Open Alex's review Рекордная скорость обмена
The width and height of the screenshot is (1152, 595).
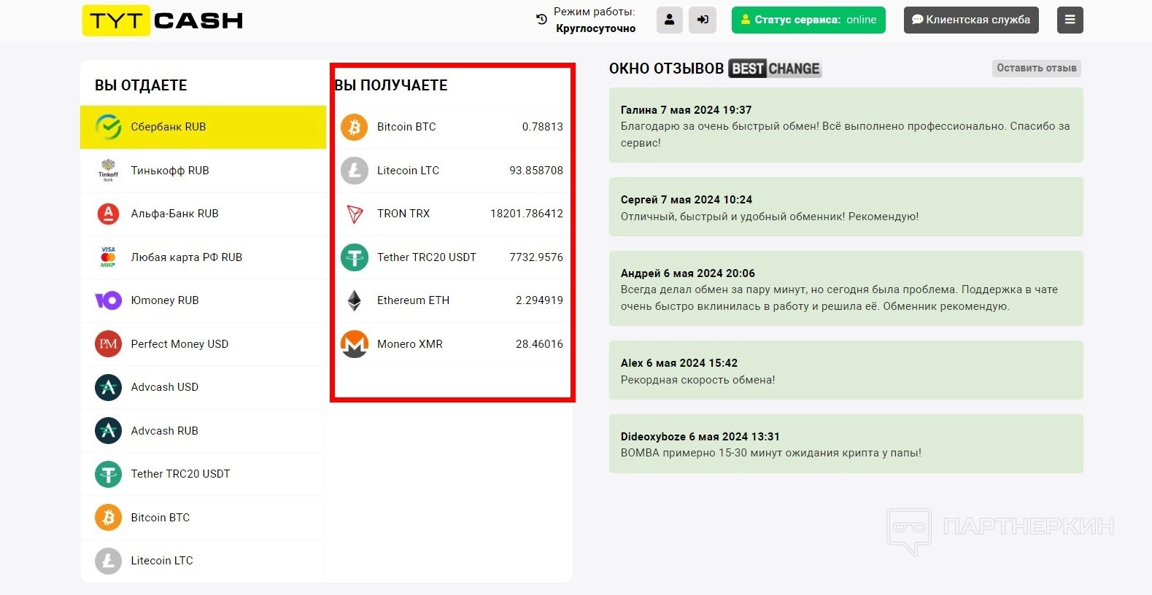[846, 370]
